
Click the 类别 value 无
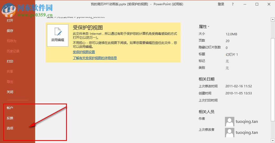point(227,68)
